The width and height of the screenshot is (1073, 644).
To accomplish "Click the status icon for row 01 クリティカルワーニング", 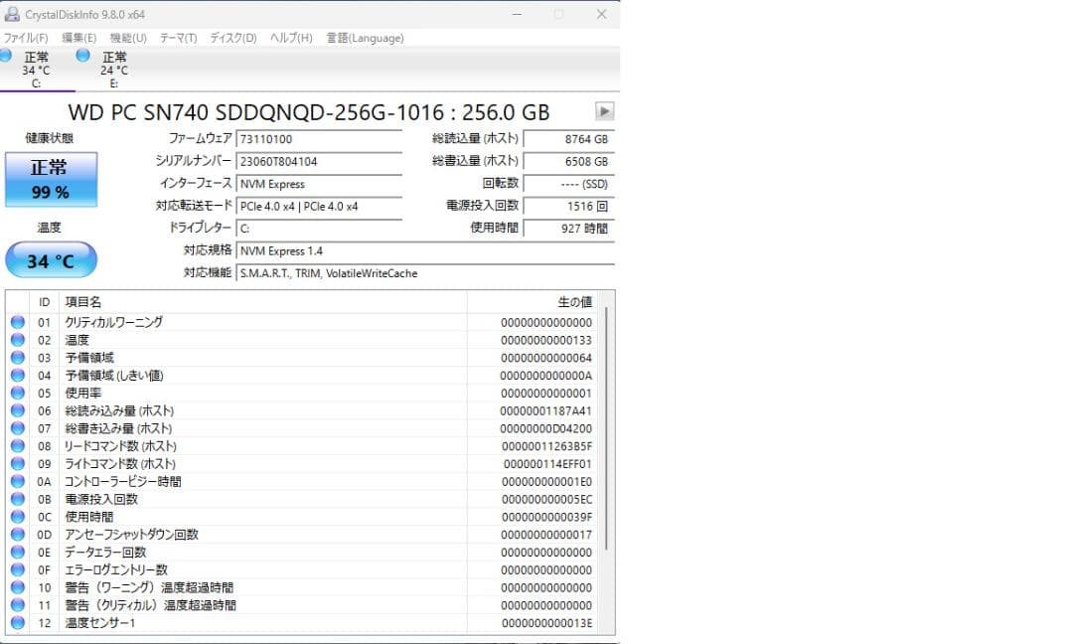I will pyautogui.click(x=18, y=322).
